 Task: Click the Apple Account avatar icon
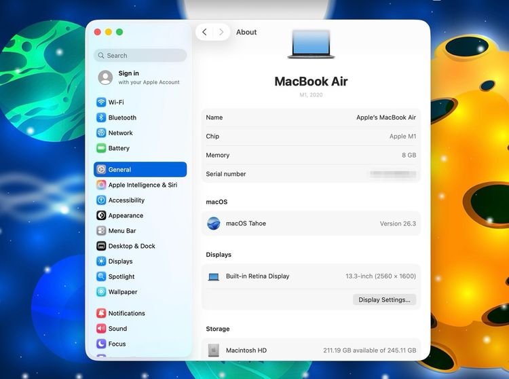point(105,77)
